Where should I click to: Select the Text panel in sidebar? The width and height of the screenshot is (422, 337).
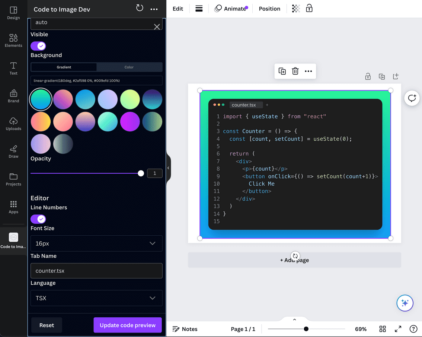[13, 69]
